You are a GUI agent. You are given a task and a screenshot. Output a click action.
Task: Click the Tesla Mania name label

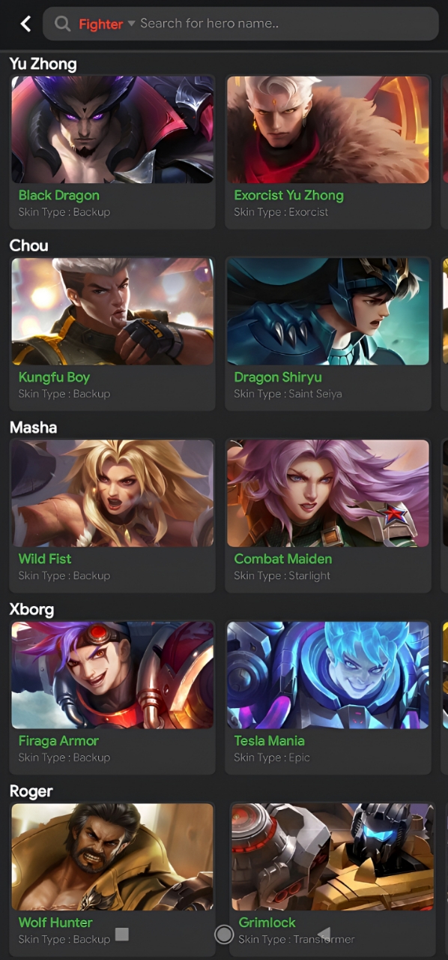(x=269, y=741)
